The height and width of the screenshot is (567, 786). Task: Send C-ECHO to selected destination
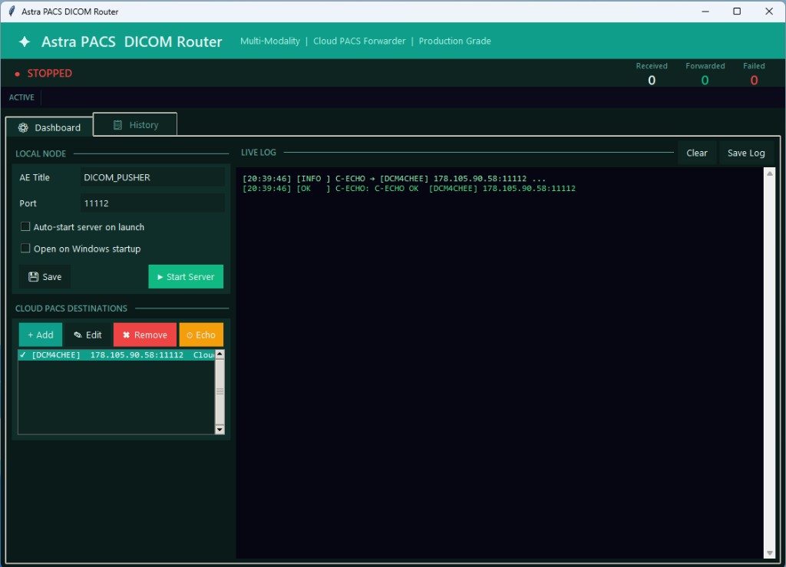(x=202, y=335)
